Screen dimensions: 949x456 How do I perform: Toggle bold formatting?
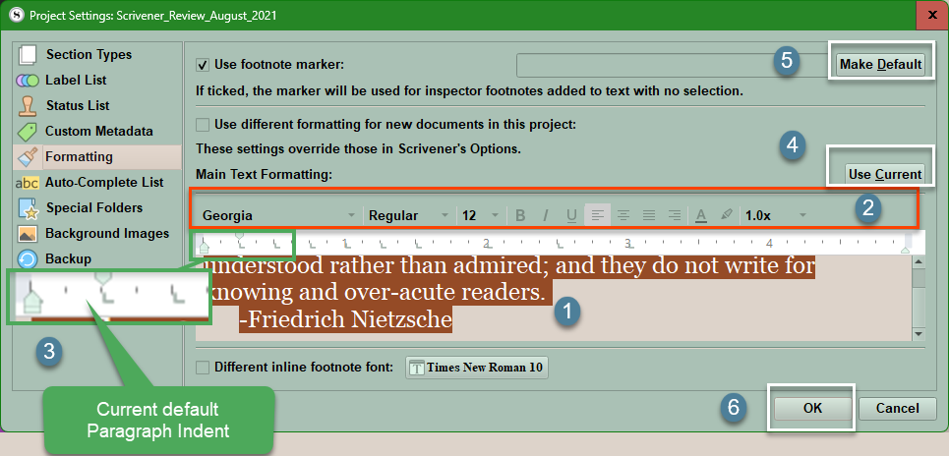pyautogui.click(x=520, y=215)
